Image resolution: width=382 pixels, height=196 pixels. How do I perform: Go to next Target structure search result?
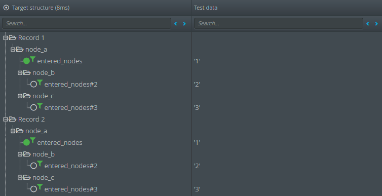point(184,24)
